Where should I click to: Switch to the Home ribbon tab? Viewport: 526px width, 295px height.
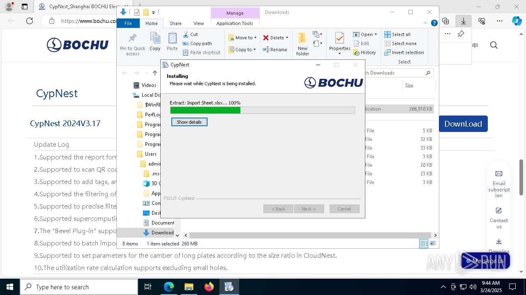(x=152, y=23)
